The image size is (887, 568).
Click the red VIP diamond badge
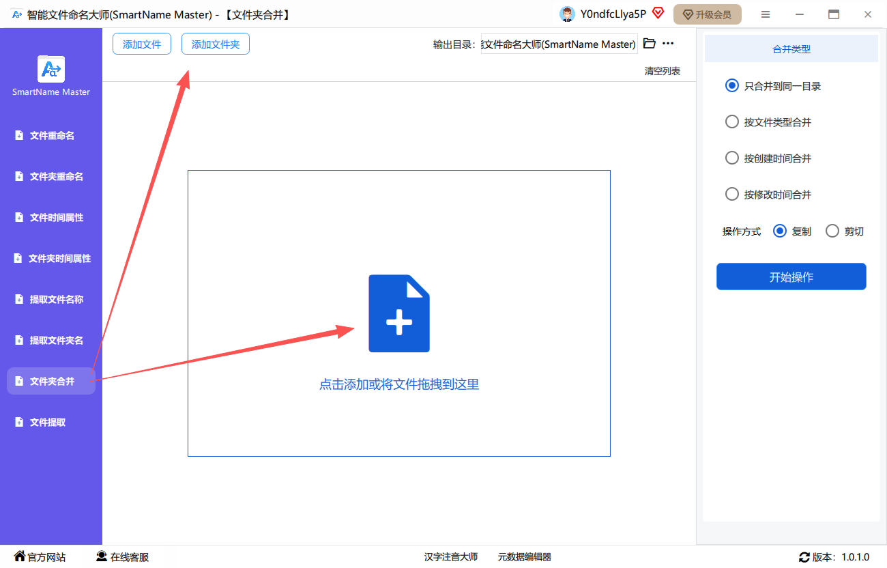point(658,13)
